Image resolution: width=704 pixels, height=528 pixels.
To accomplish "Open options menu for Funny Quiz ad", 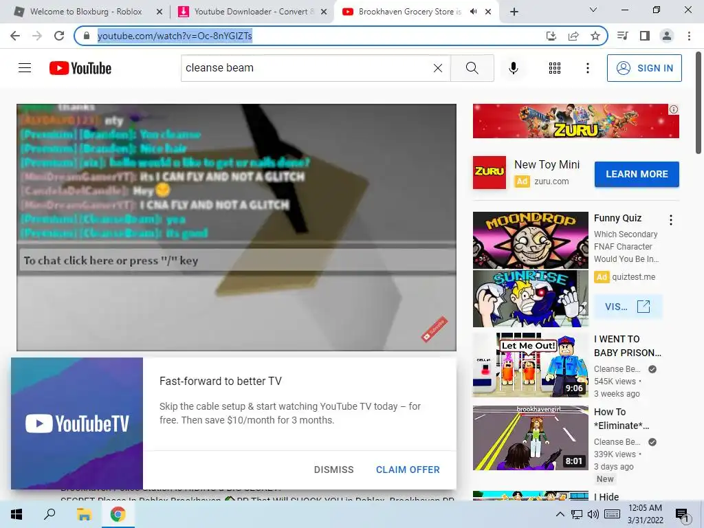I will tap(671, 219).
